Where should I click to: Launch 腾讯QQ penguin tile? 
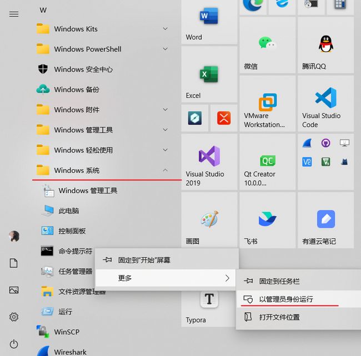coord(325,45)
